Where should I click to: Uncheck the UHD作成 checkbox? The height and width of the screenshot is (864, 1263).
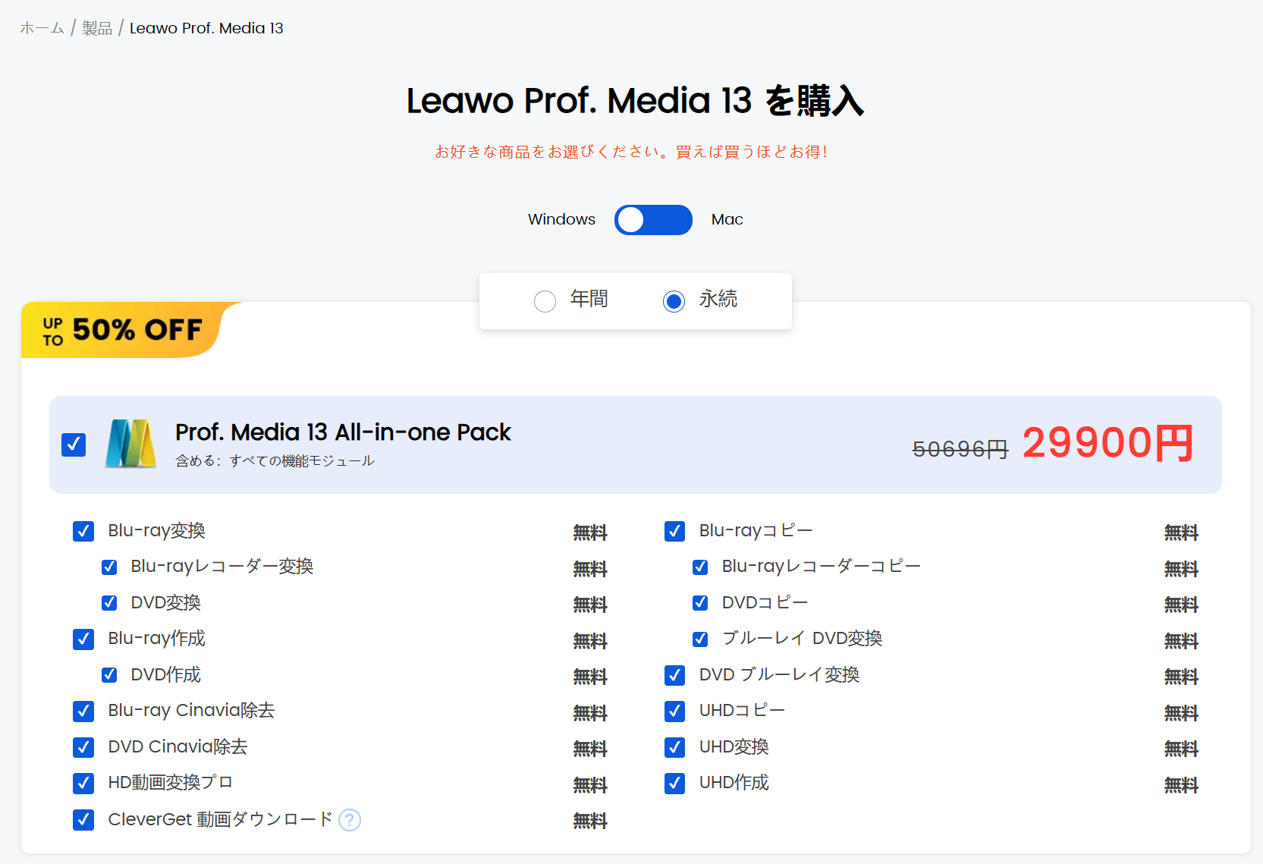[x=674, y=783]
